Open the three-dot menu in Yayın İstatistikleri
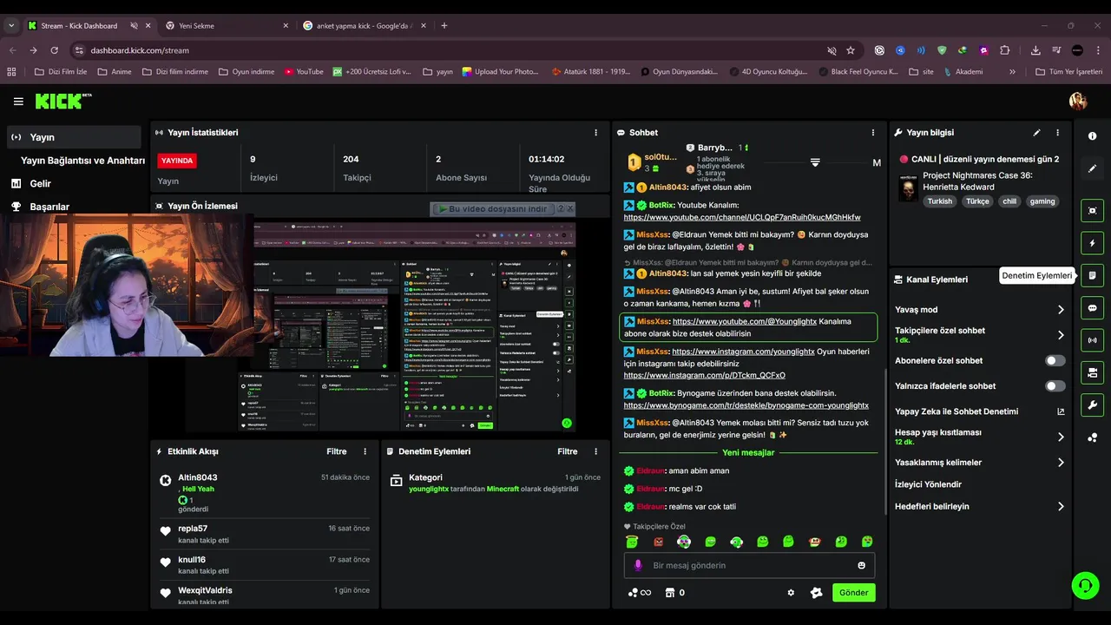Screen dimensions: 1111x625 pyautogui.click(x=595, y=133)
